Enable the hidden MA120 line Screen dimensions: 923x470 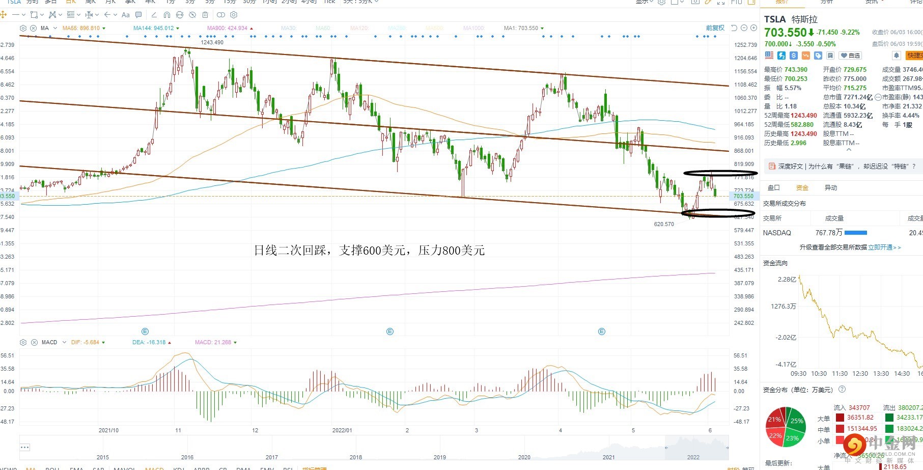point(359,28)
